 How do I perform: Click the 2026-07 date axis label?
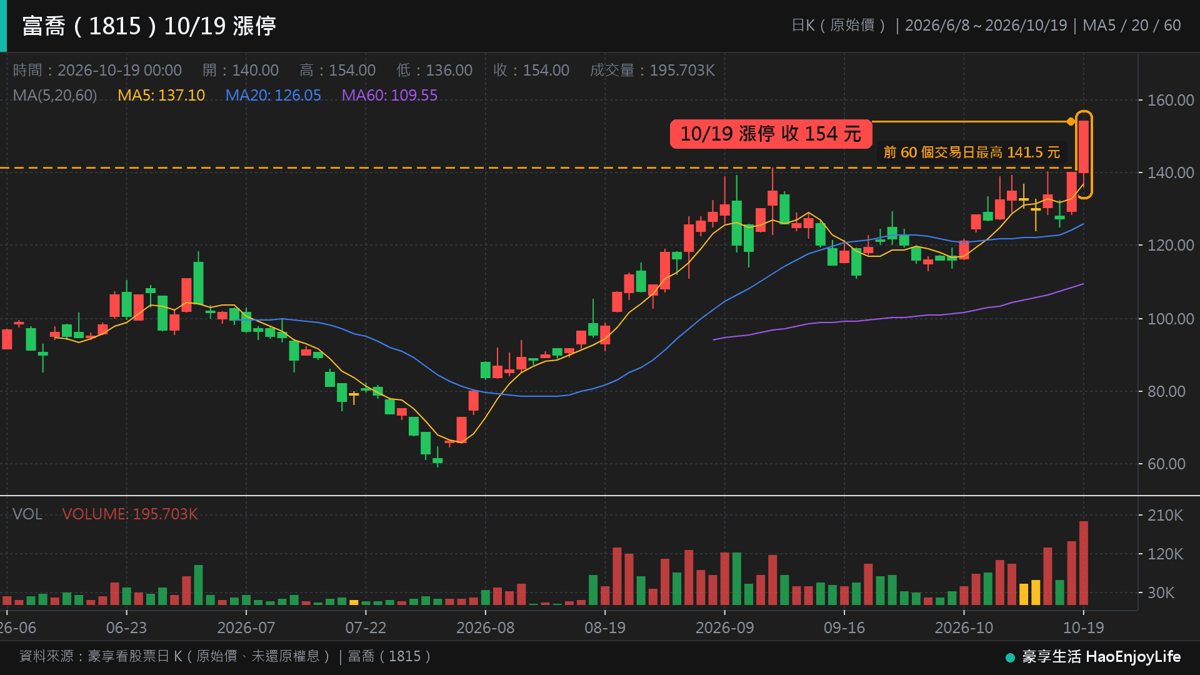tap(246, 627)
